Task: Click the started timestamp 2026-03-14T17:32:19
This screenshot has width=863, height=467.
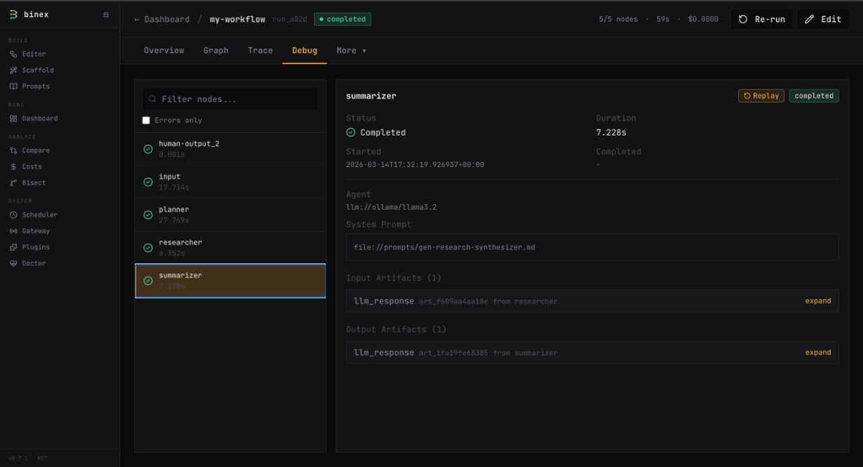Action: point(415,164)
